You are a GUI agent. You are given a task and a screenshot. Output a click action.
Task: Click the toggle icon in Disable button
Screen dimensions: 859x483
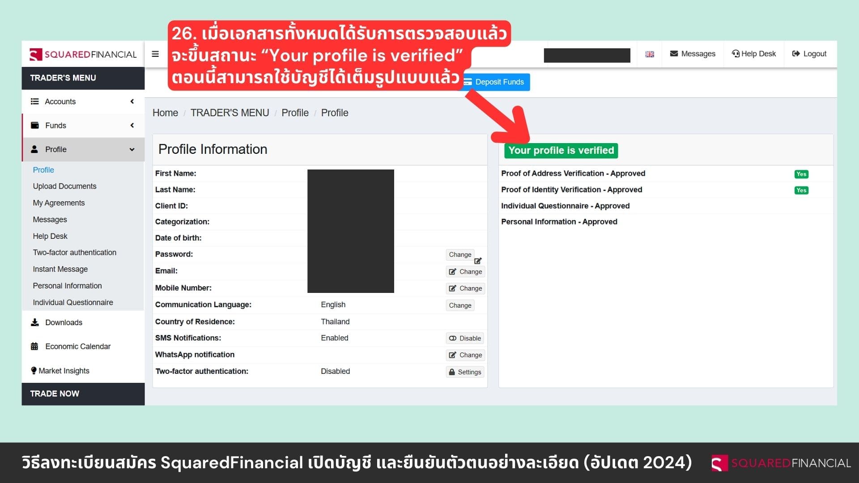[452, 339]
